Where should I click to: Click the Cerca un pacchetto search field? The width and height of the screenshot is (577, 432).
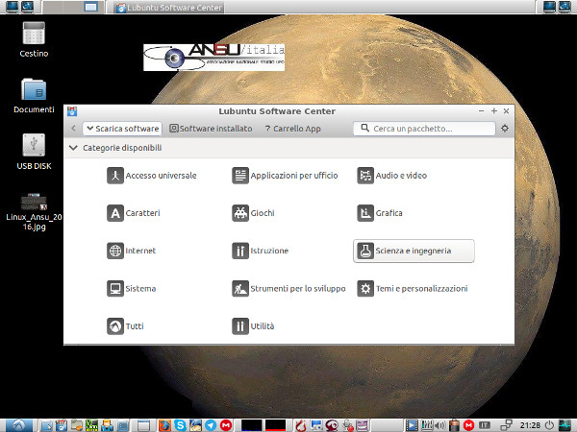click(424, 129)
